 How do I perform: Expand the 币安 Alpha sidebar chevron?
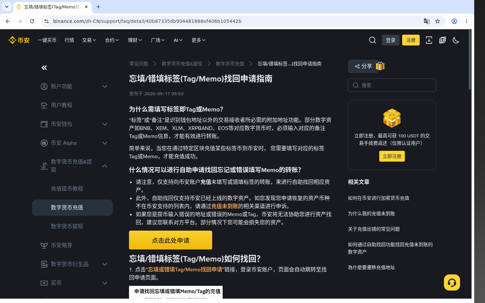pyautogui.click(x=105, y=143)
